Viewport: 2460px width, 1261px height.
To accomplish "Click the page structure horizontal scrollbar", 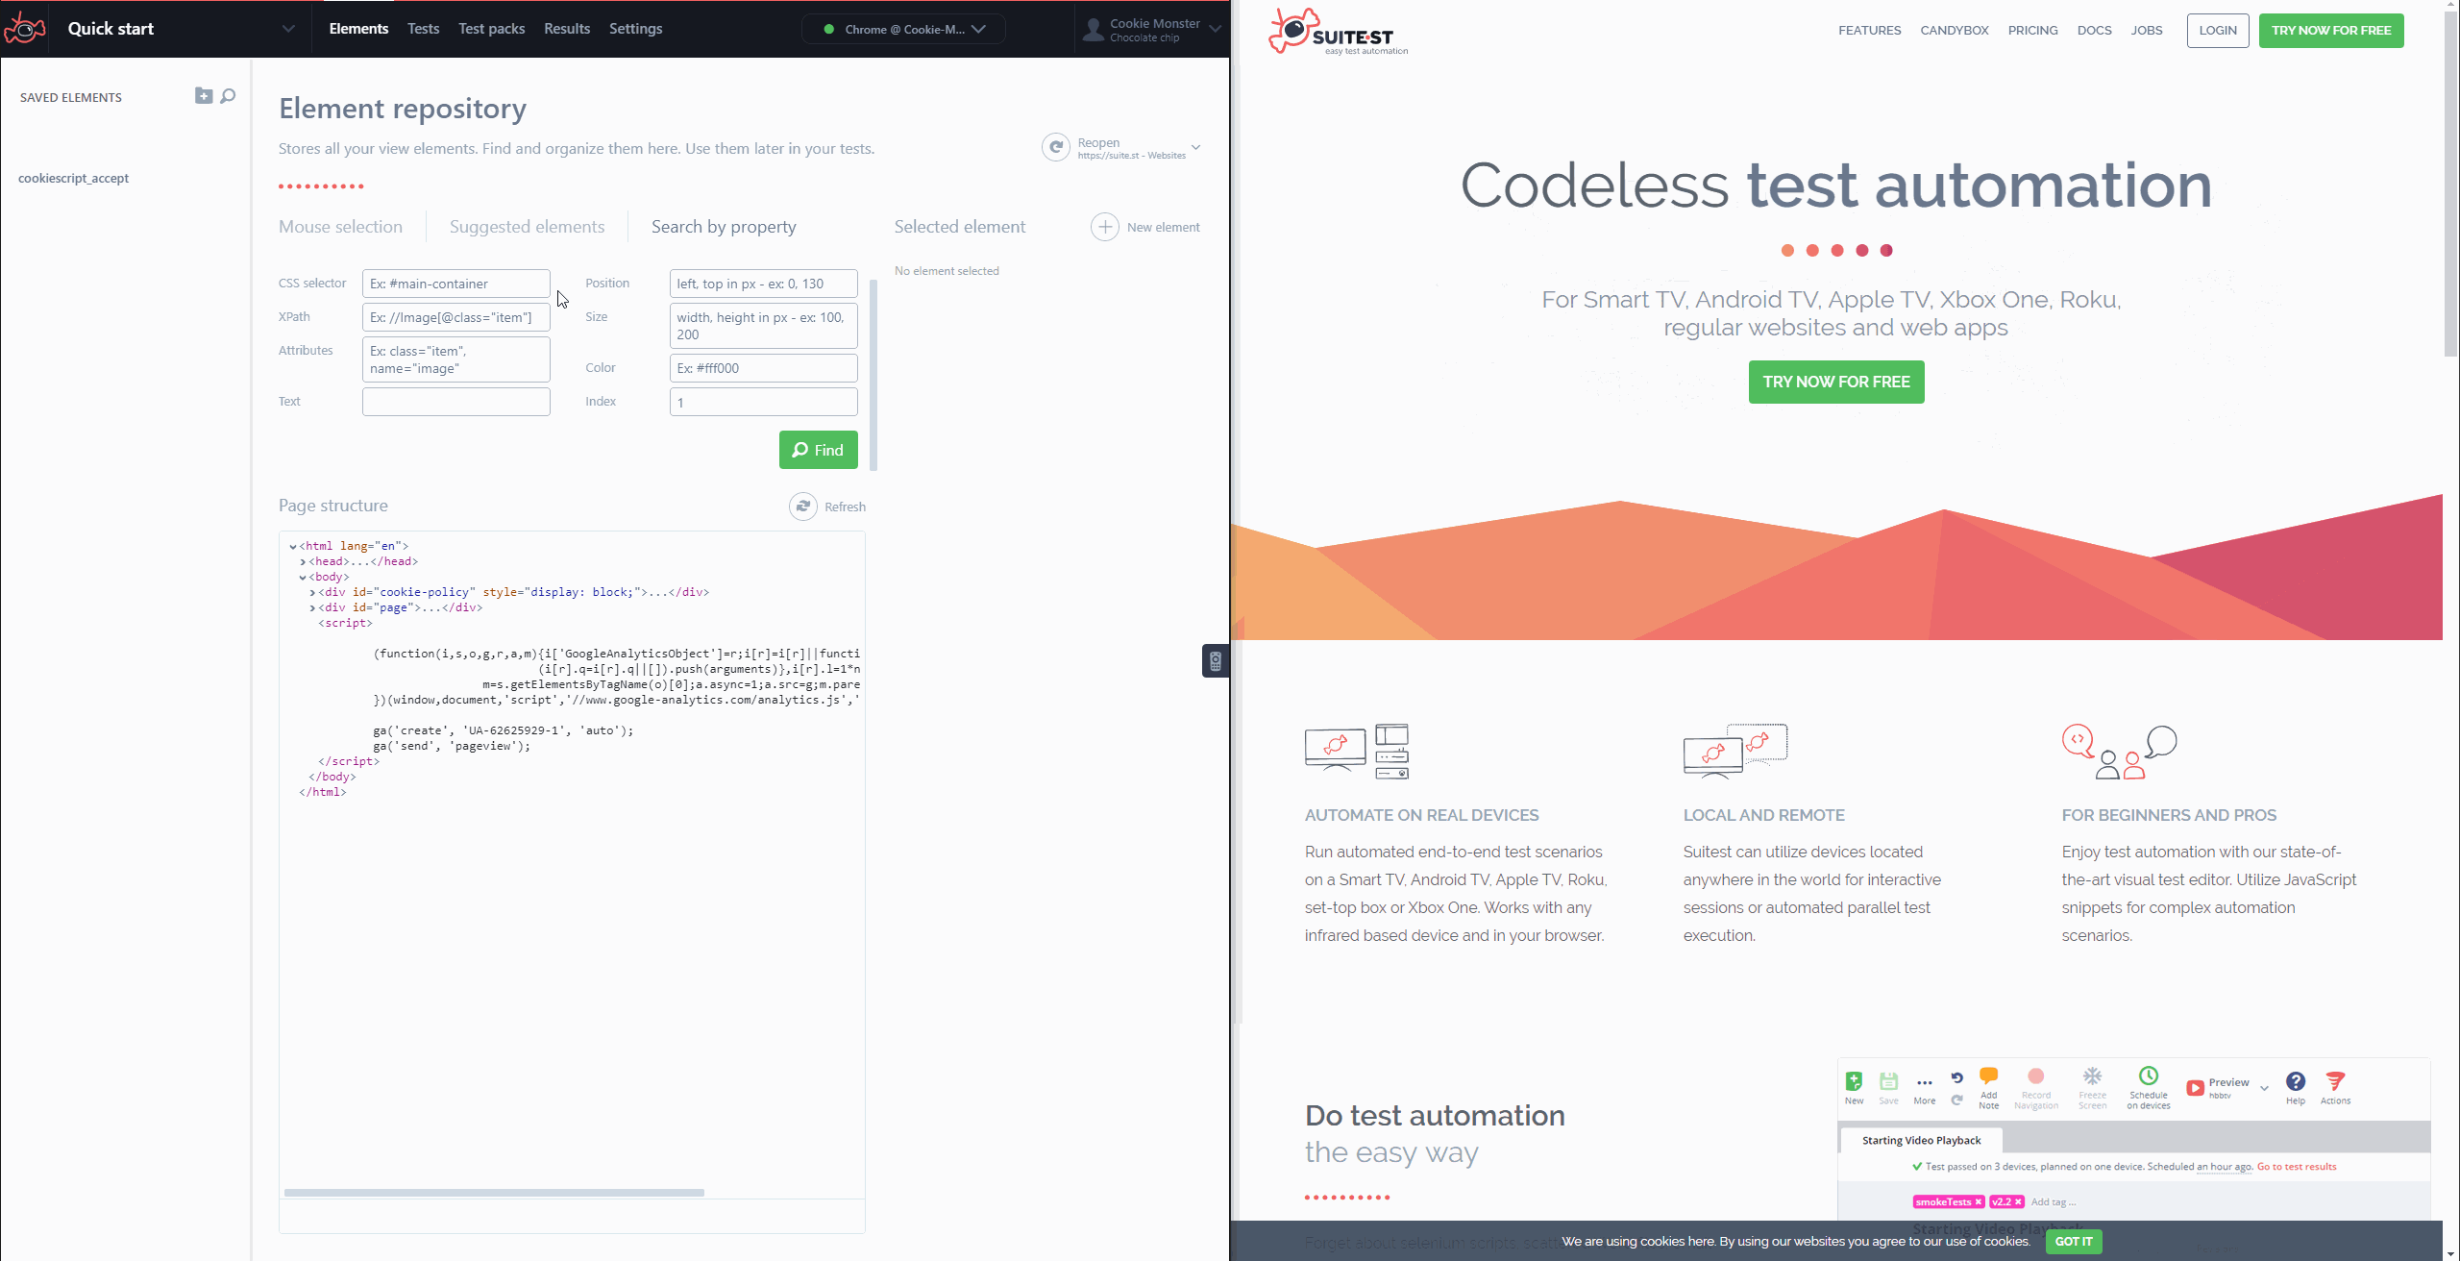I will [x=494, y=1192].
